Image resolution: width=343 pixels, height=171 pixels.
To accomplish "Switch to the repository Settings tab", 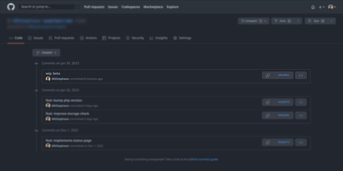I will tap(182, 38).
